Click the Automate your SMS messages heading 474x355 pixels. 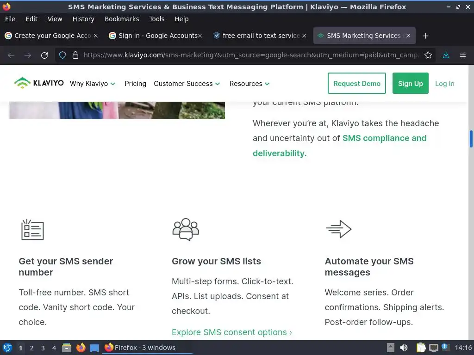[x=369, y=267]
